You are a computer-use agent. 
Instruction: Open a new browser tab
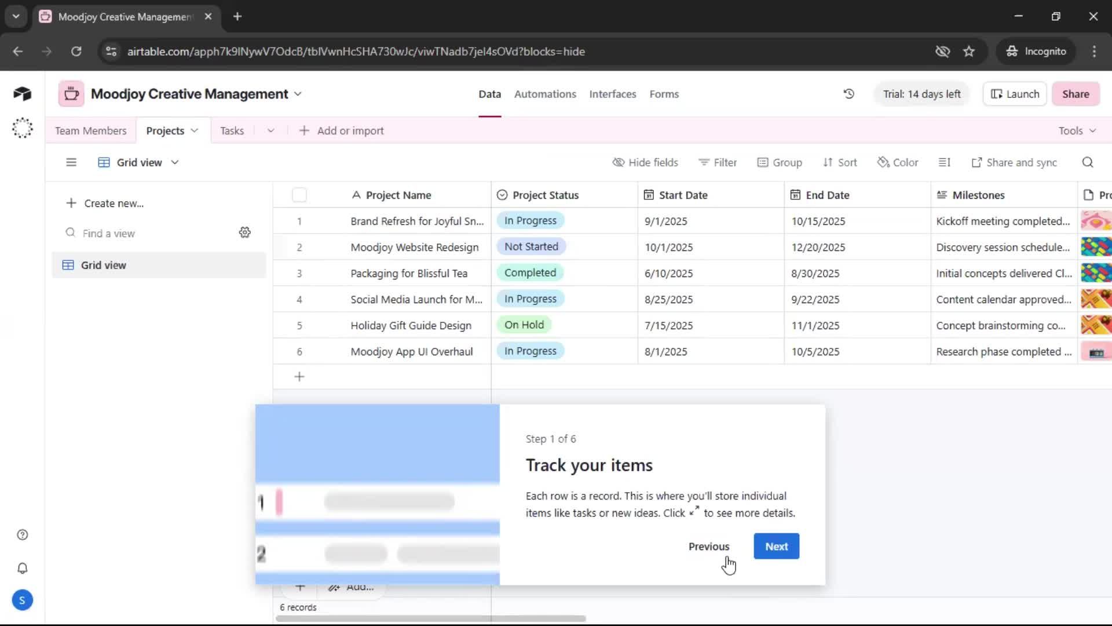pos(237,17)
